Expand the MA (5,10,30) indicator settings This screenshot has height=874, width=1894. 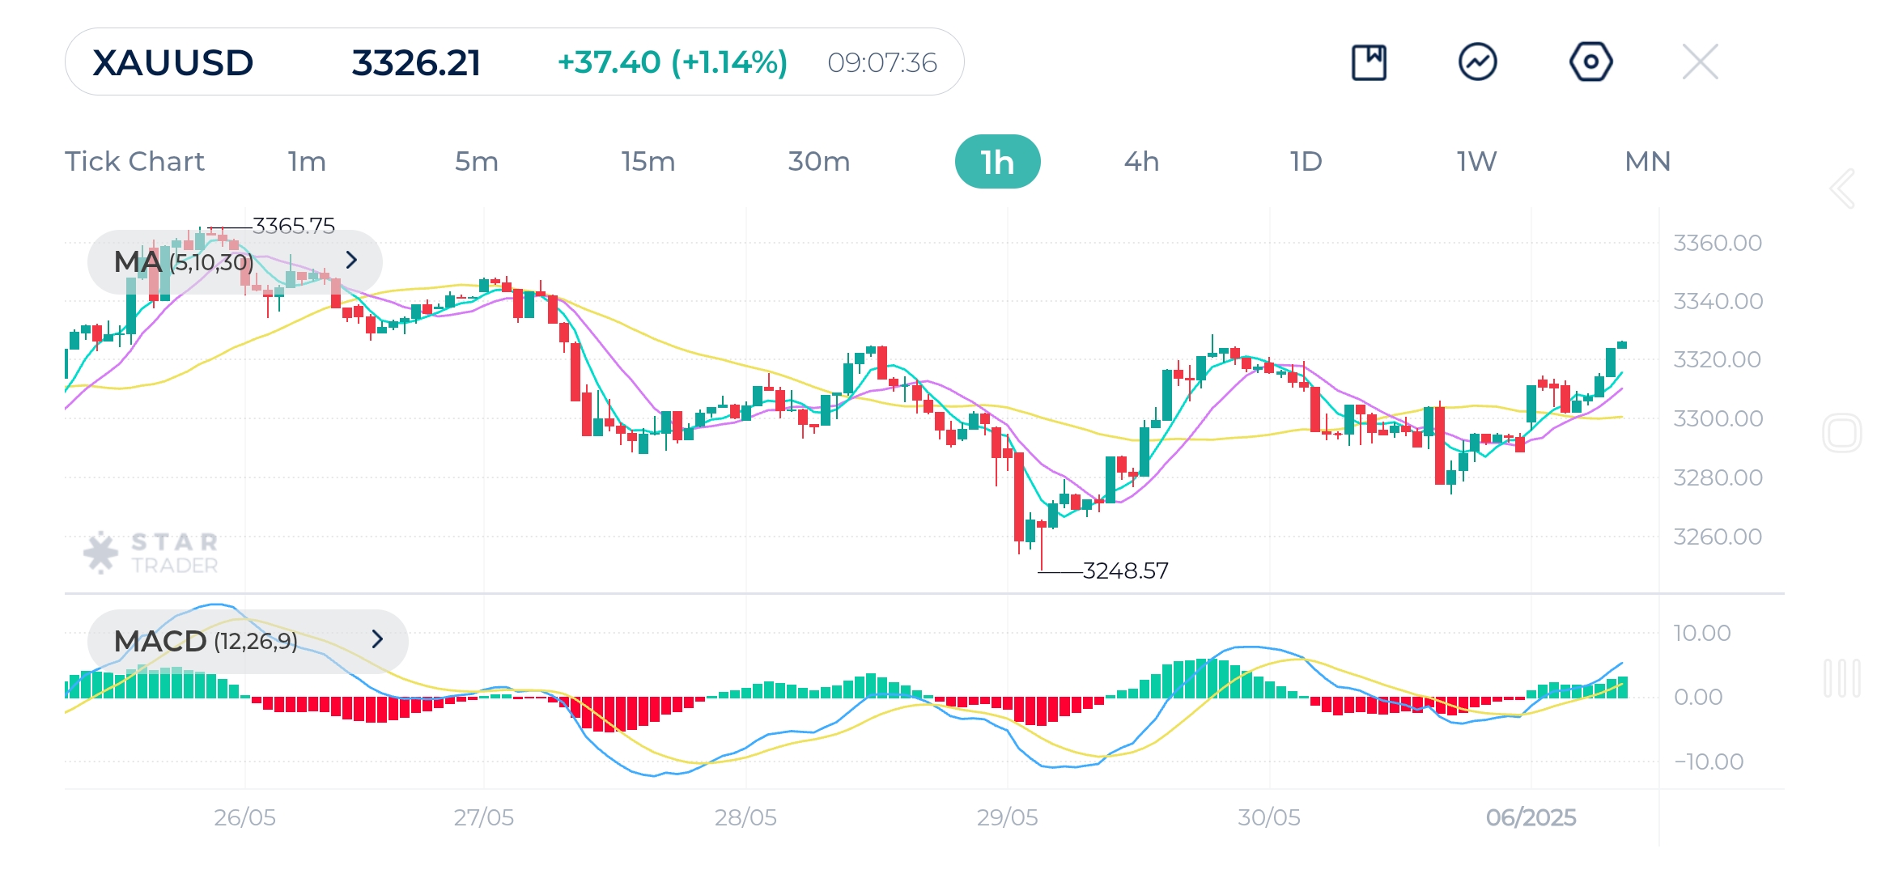point(351,261)
